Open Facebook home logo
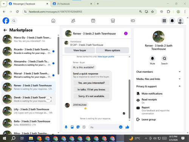The height and width of the screenshot is (142, 189). tap(6, 21)
